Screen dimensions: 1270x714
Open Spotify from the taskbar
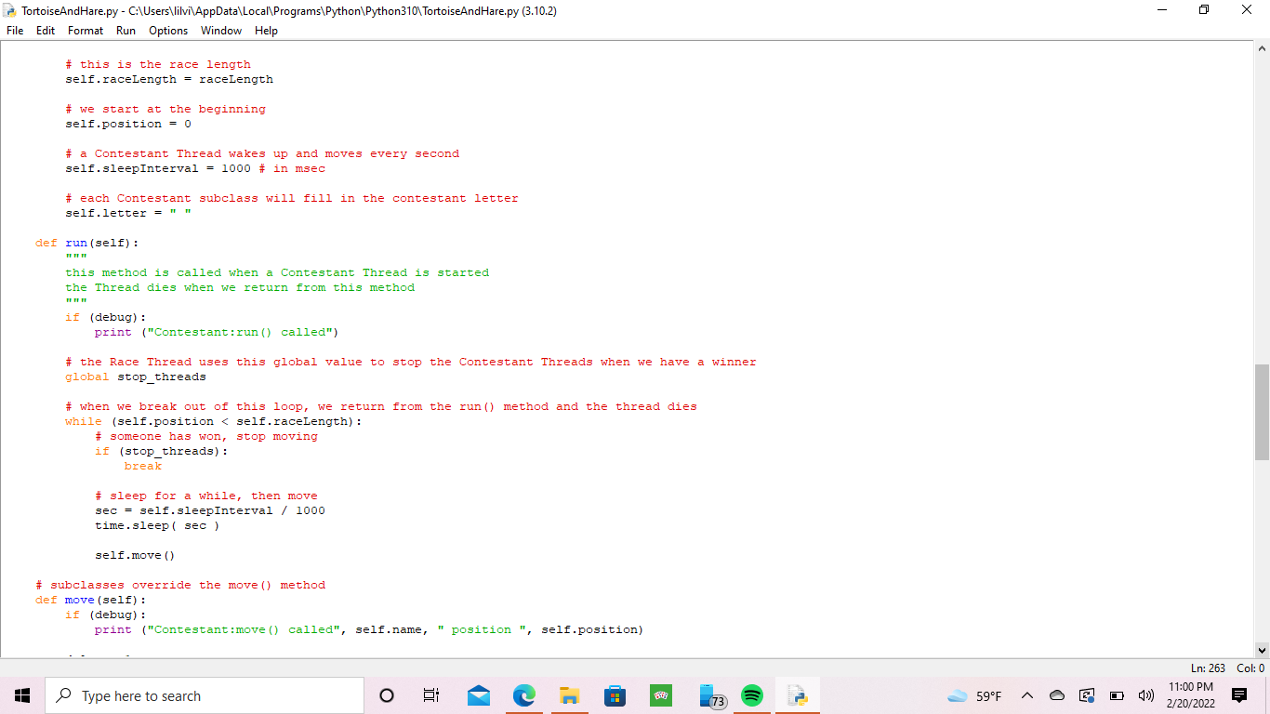tap(752, 695)
